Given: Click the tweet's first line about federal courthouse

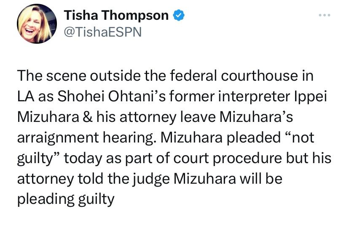Looking at the screenshot, I should pos(165,76).
